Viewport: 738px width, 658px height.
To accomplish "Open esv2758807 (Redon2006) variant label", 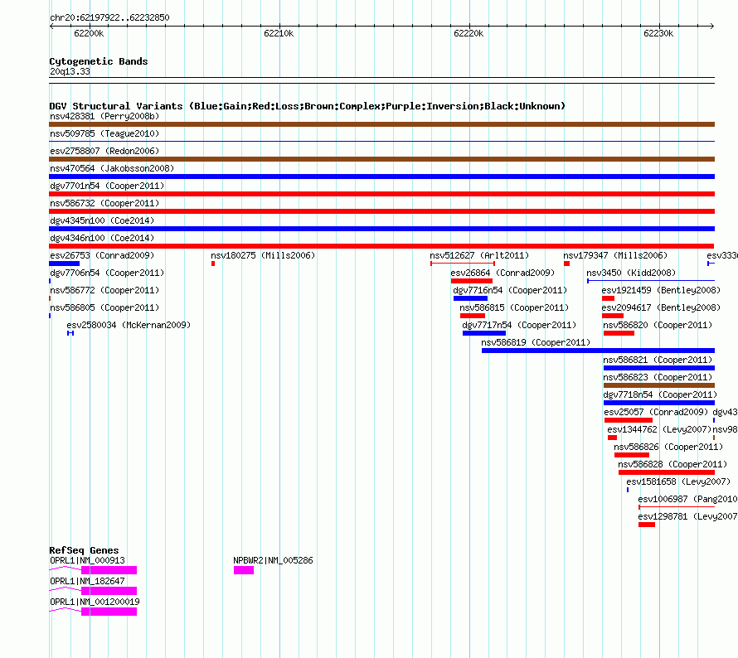I will point(104,151).
